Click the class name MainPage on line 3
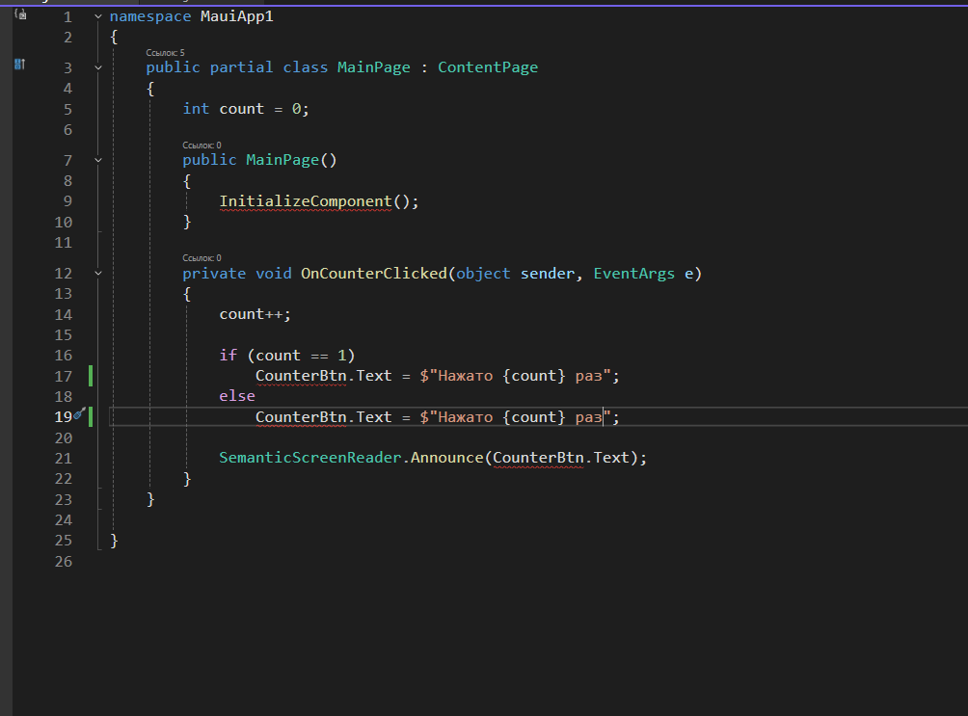Screen dimensions: 968x716 [373, 67]
